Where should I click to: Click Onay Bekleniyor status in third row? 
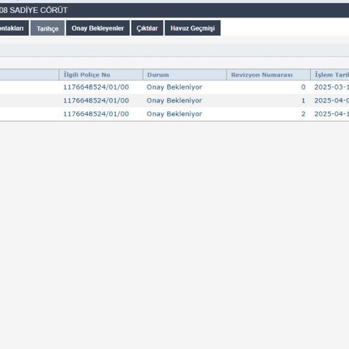pyautogui.click(x=174, y=114)
